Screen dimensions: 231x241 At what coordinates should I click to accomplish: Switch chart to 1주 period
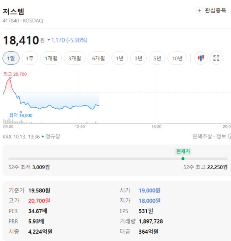click(30, 58)
